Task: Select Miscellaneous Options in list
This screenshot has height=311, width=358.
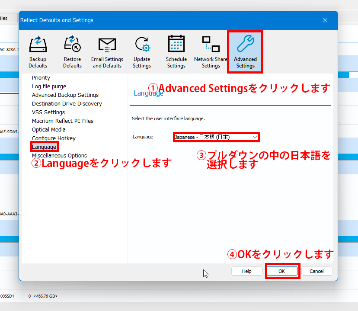Action: (x=59, y=156)
